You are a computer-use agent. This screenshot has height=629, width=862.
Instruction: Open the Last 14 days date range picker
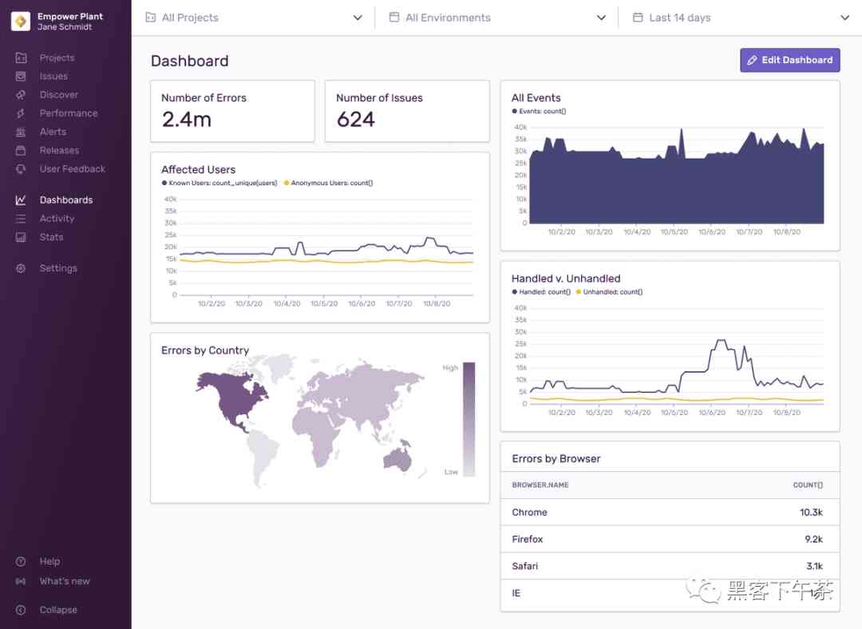pyautogui.click(x=740, y=17)
